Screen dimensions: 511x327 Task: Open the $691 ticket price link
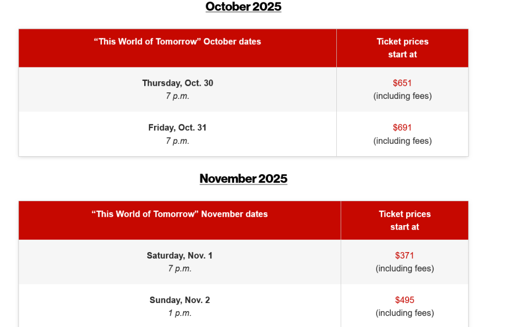coord(402,128)
